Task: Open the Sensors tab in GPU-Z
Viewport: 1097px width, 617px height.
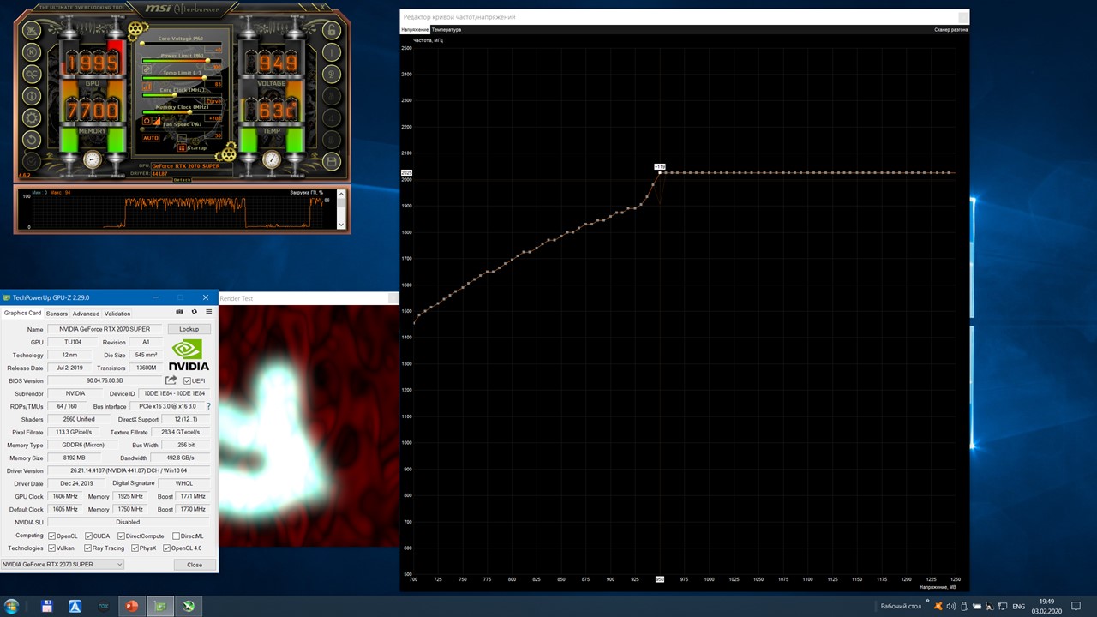Action: click(57, 314)
